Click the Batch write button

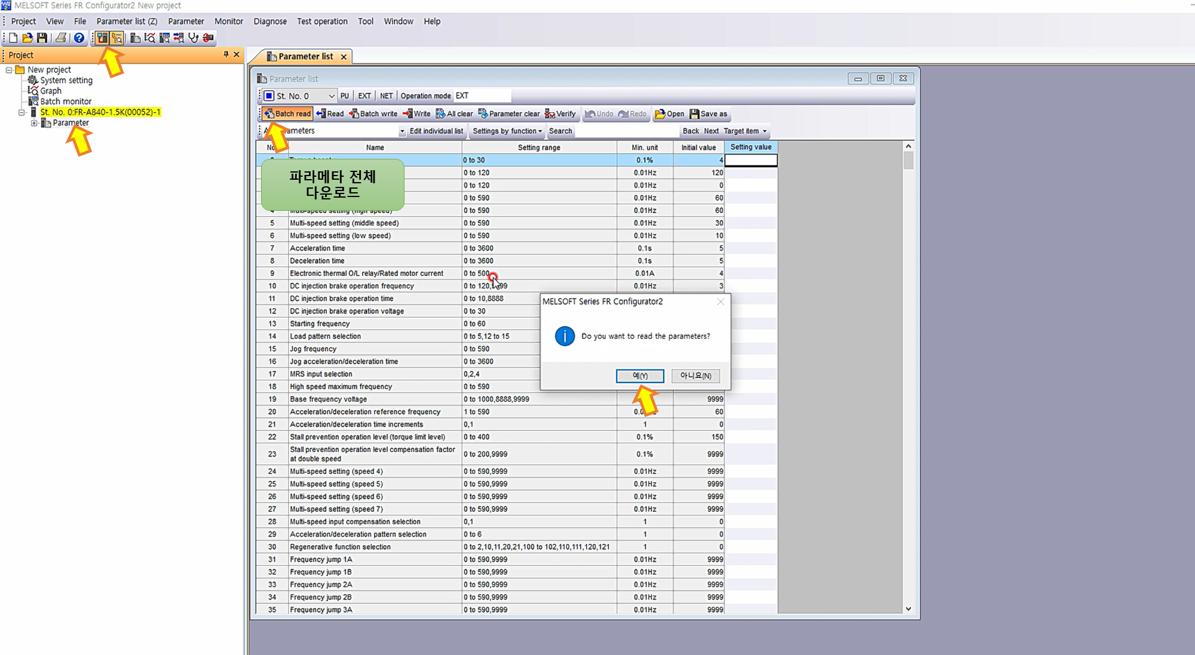coord(373,114)
